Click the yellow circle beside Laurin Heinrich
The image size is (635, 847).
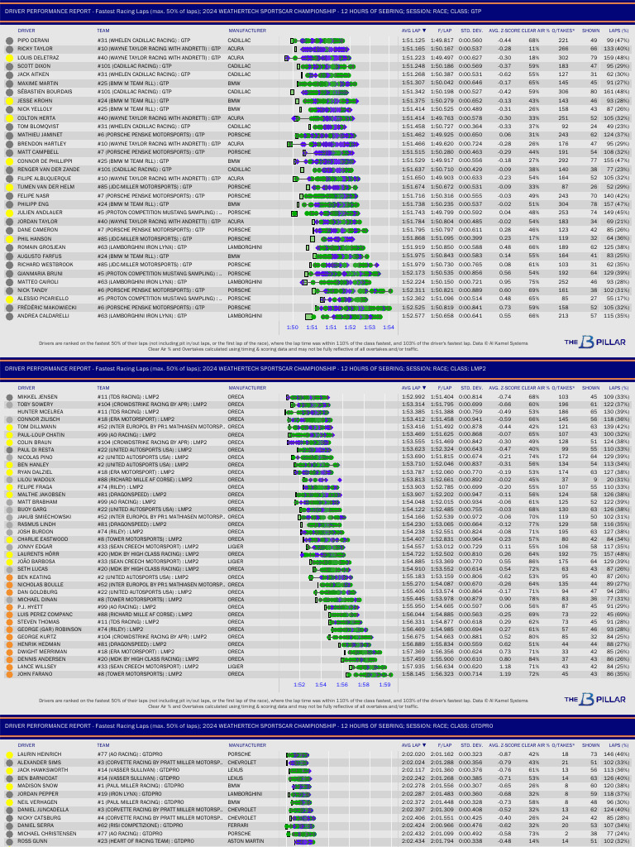pyautogui.click(x=9, y=754)
